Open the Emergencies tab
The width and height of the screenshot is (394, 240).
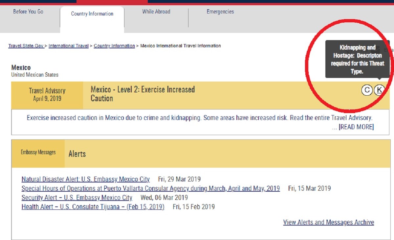(x=220, y=12)
